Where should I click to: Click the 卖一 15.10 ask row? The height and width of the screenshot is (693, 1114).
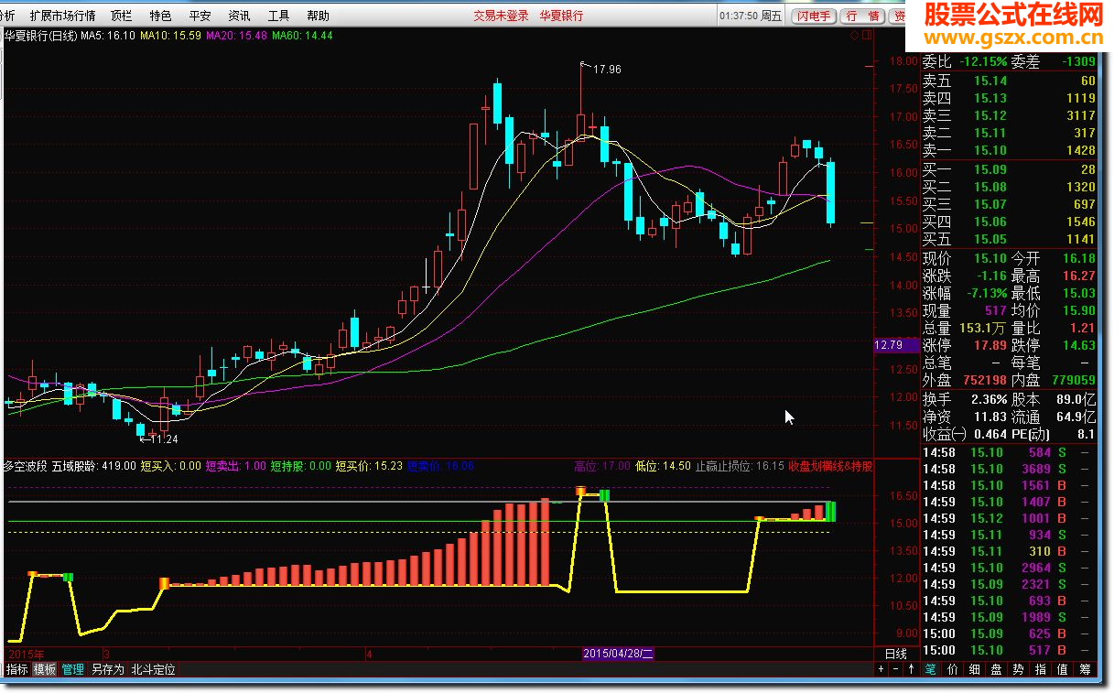1009,150
